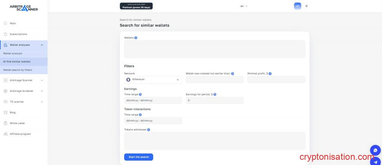The width and height of the screenshot is (382, 165).
Task: Click the Start the search button
Action: click(x=139, y=157)
